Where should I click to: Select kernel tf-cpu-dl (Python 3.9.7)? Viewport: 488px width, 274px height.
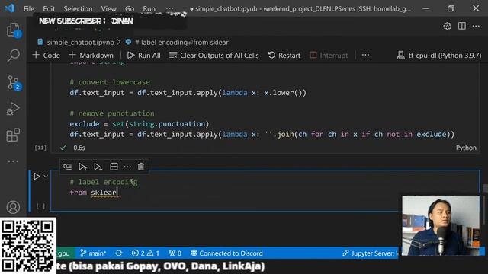(439, 56)
